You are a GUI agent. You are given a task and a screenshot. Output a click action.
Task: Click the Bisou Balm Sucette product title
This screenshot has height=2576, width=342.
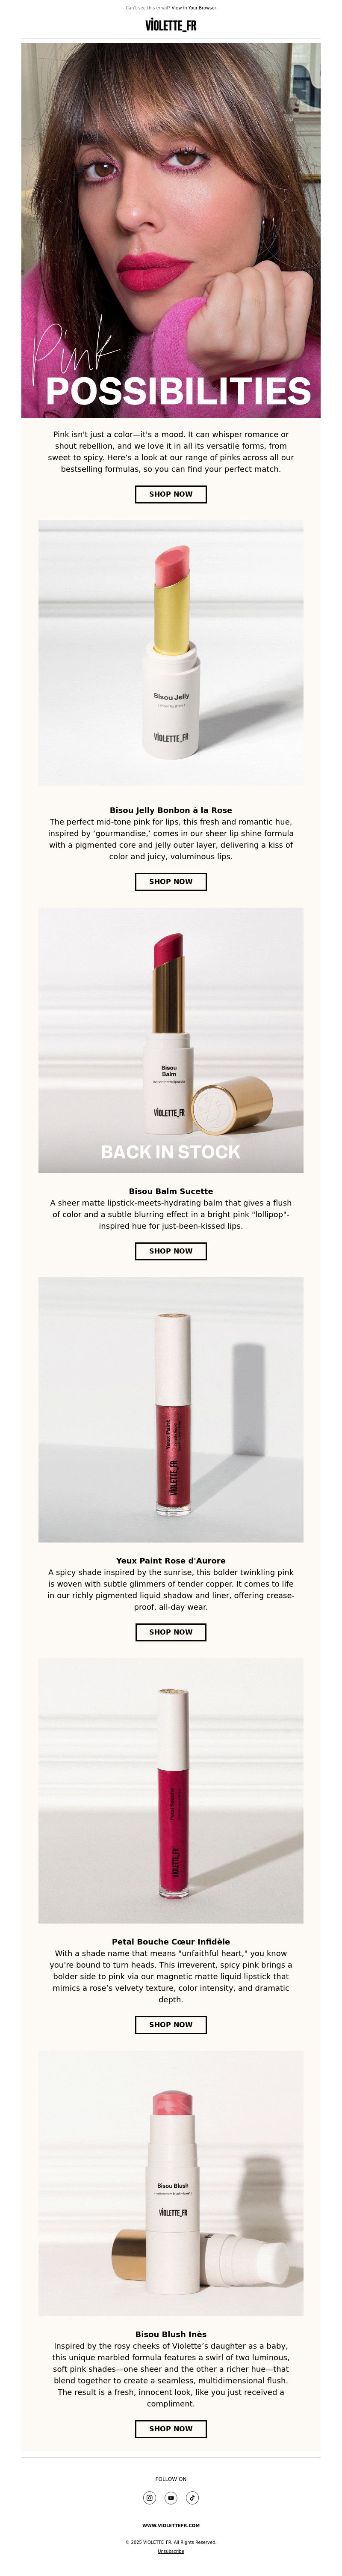pos(171,1191)
